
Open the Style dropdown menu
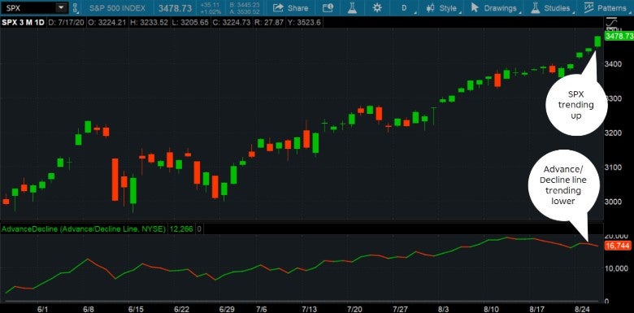click(x=442, y=7)
